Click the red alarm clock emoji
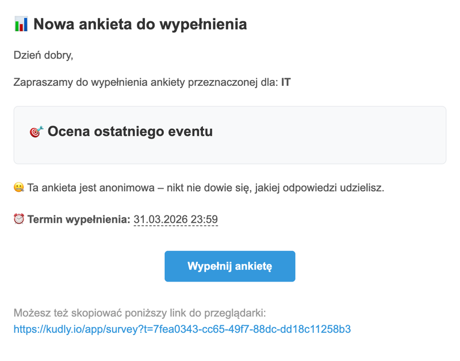Viewport: 460px width, 361px height. [x=19, y=219]
